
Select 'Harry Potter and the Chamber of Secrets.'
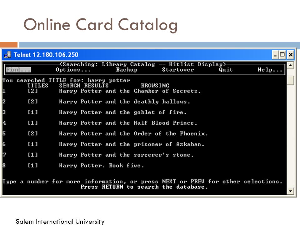(130, 91)
